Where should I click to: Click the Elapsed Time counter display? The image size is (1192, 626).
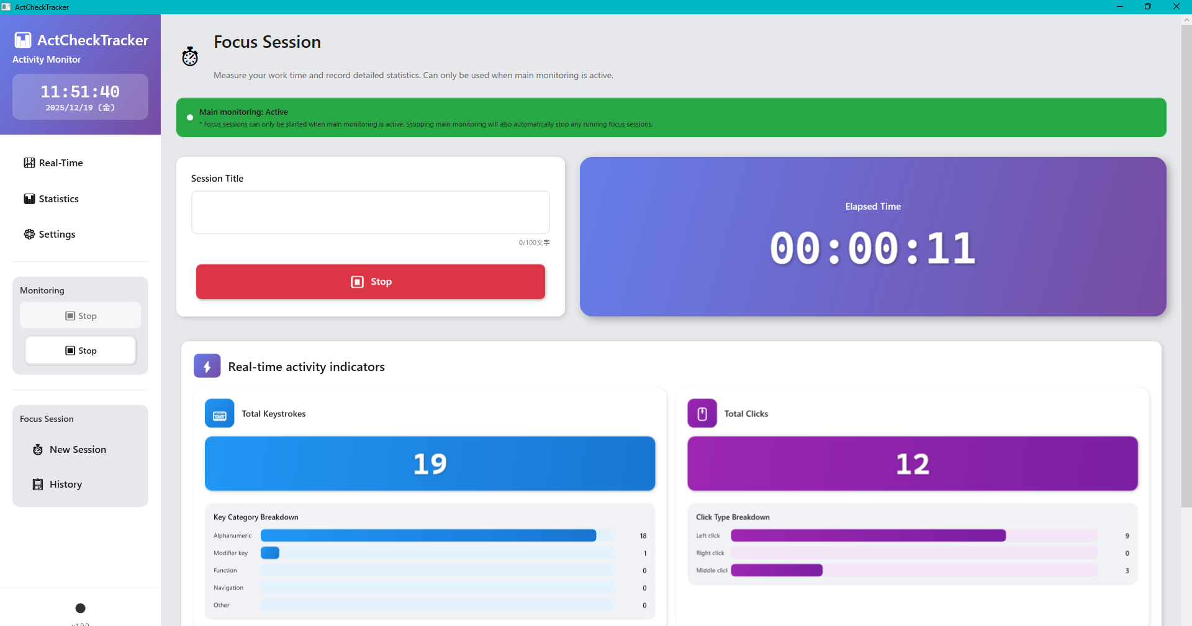[x=872, y=248]
